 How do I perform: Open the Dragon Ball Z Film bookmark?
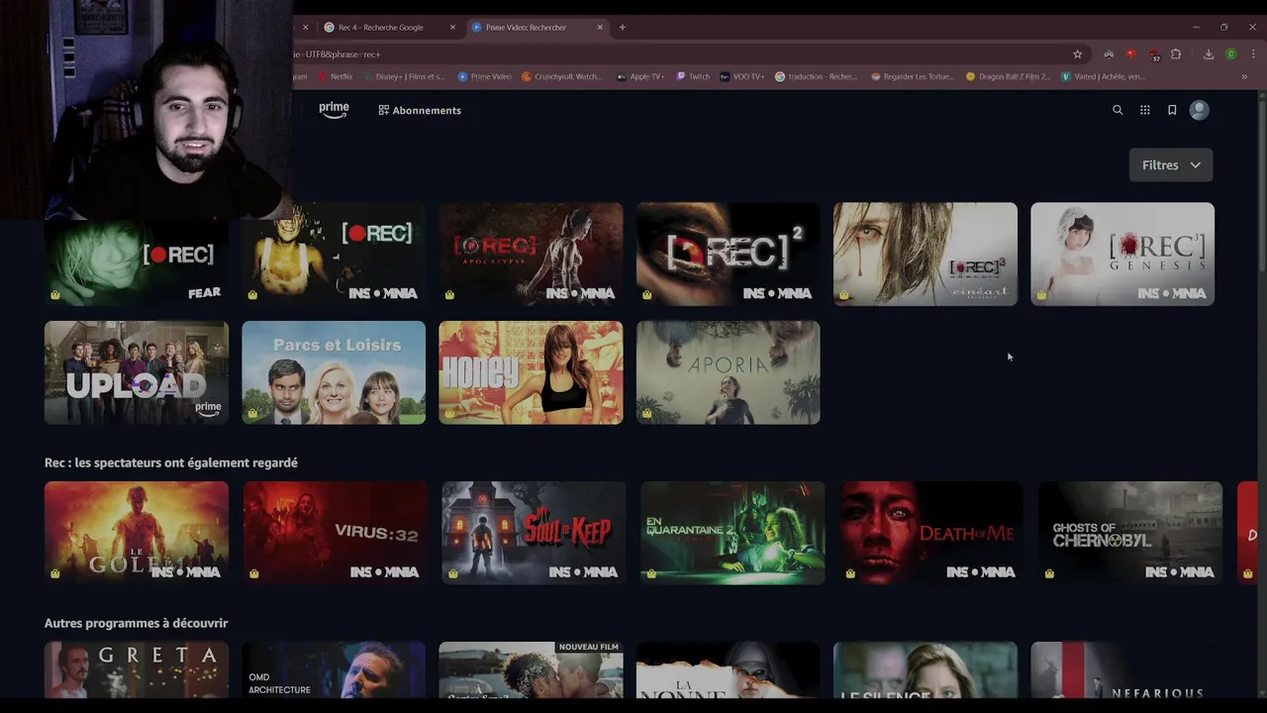1009,76
